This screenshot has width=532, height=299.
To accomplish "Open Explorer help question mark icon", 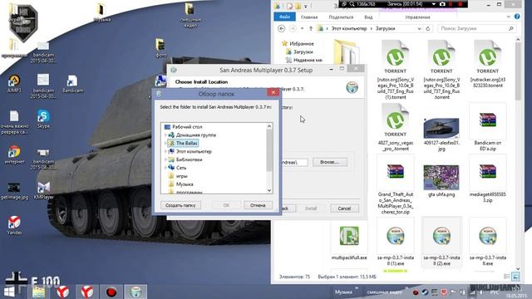I will pyautogui.click(x=517, y=17).
